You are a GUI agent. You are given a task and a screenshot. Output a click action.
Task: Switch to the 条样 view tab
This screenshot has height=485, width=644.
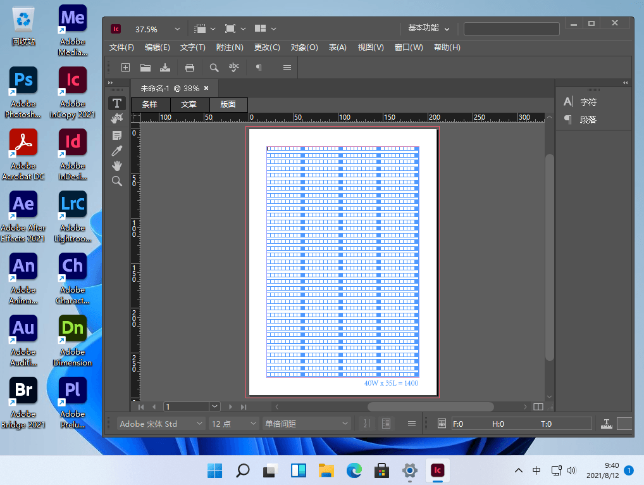[x=150, y=104]
